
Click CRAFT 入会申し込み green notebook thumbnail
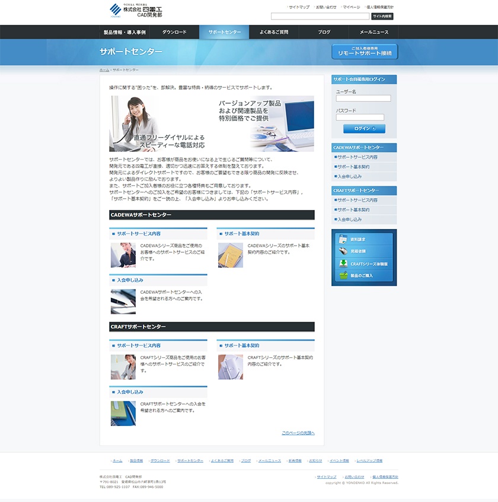click(123, 414)
